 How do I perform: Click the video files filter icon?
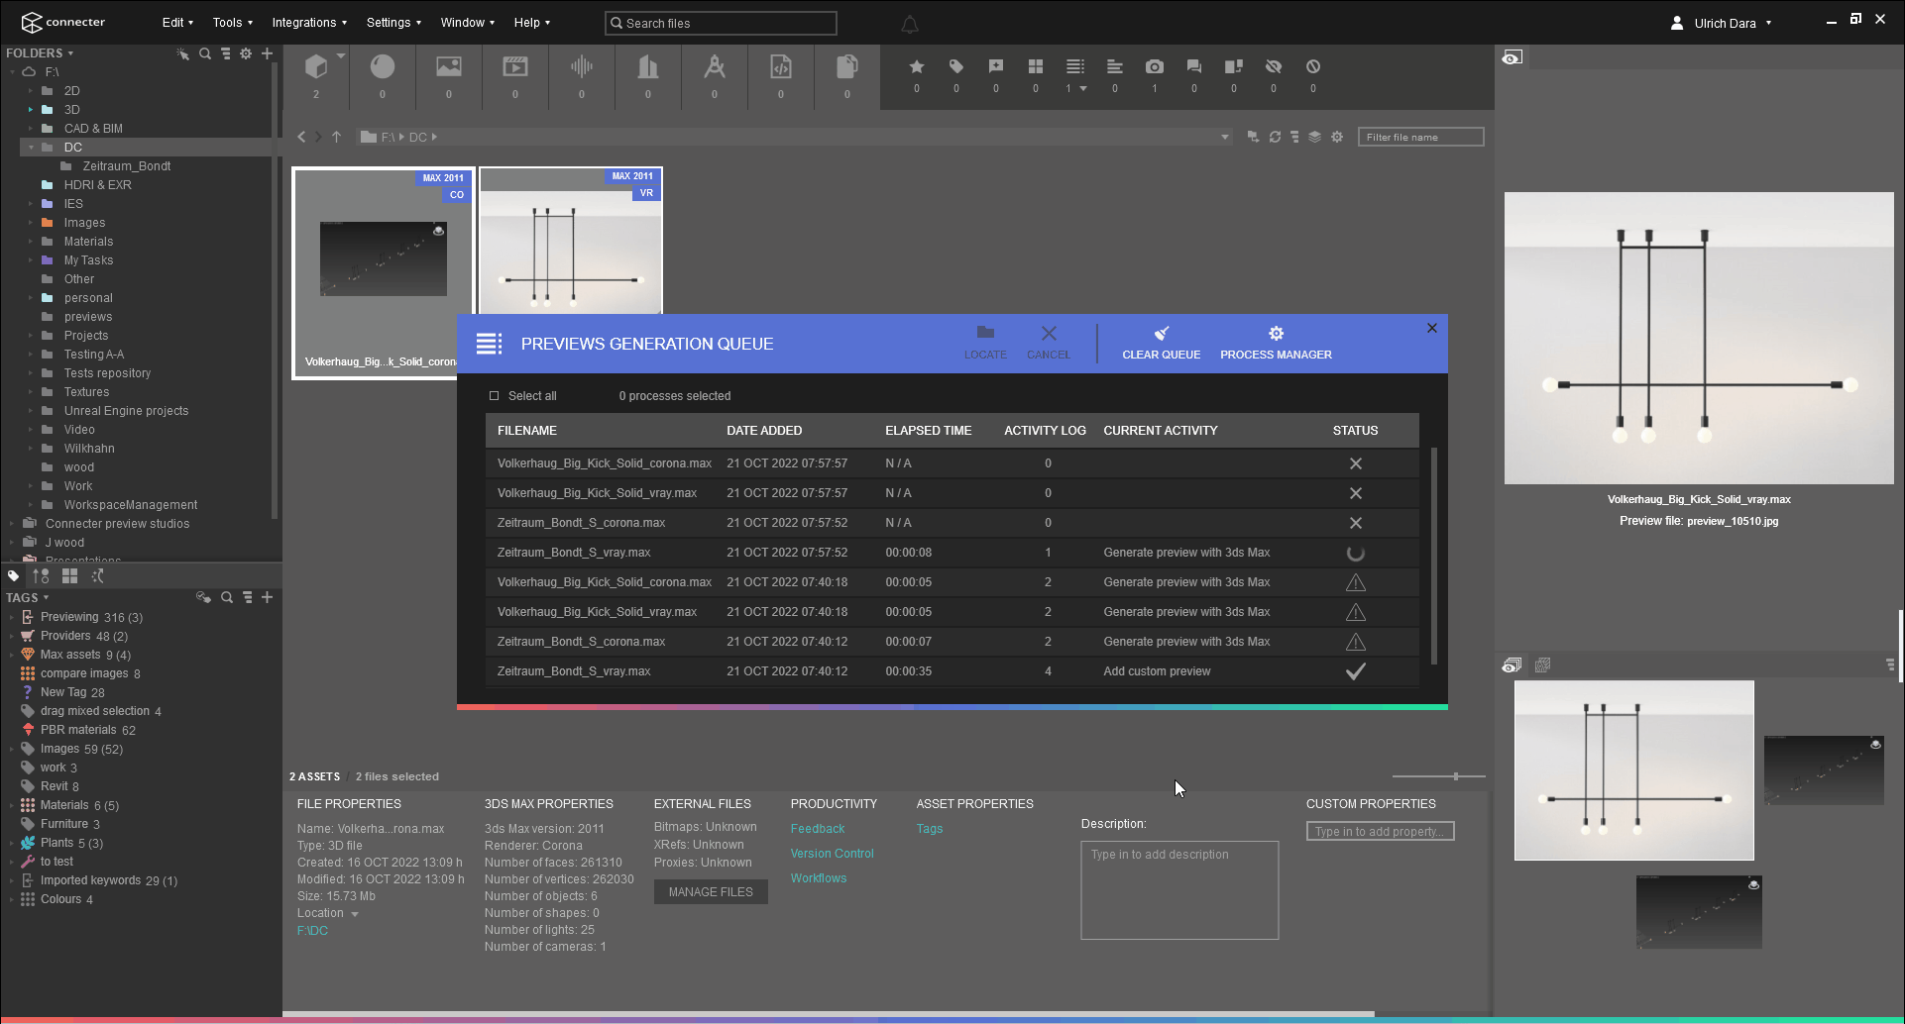tap(515, 66)
